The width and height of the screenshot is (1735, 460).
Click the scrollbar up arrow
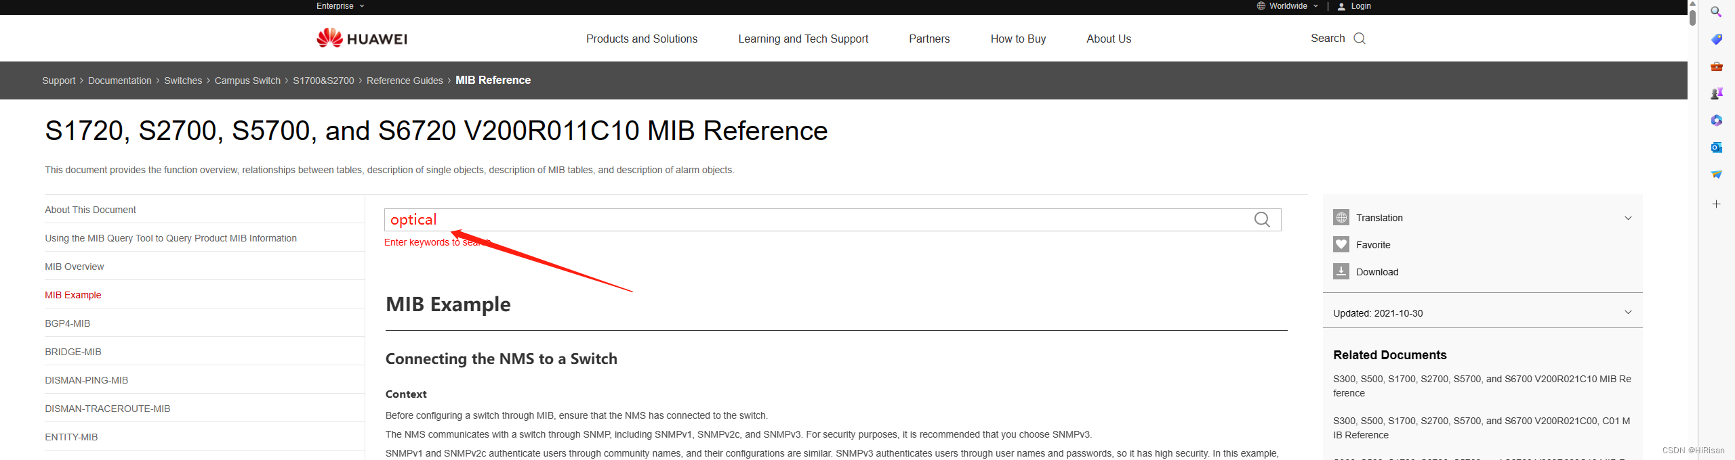click(x=1692, y=3)
